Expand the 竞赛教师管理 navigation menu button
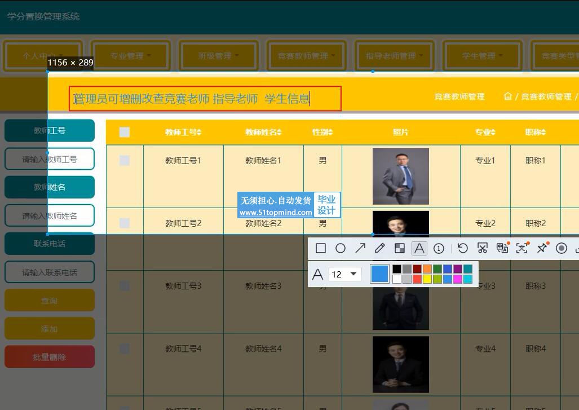 pos(307,56)
